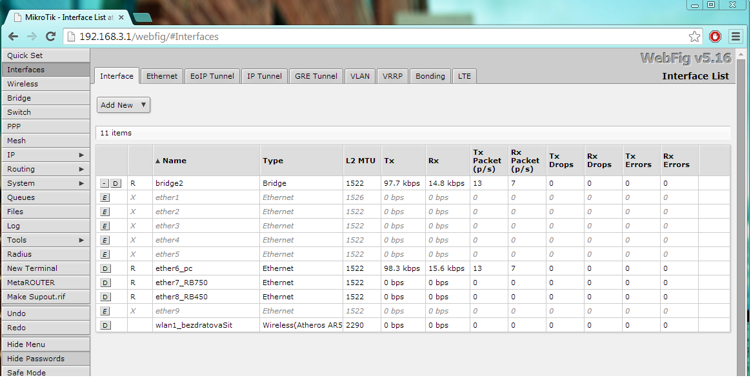Open the GRE Tunnel tab
The height and width of the screenshot is (378, 751).
(x=316, y=75)
